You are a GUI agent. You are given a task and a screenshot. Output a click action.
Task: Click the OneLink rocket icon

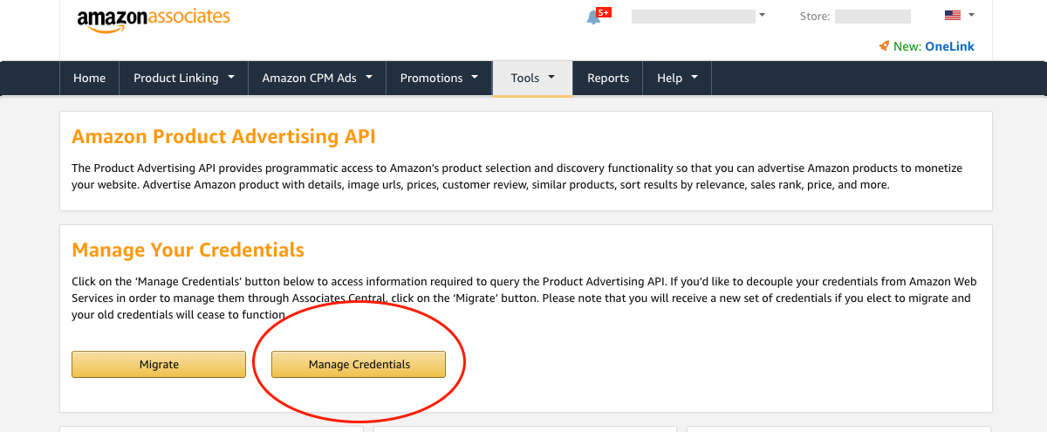(884, 46)
